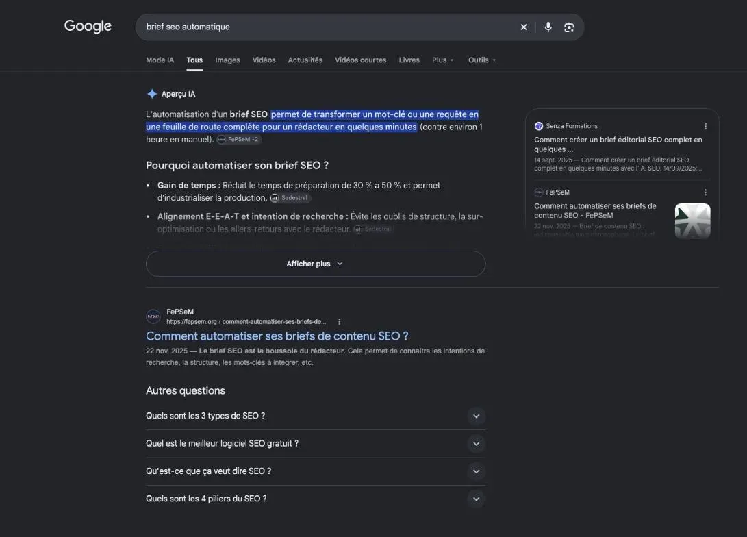Open the Outils dropdown
The image size is (747, 537).
481,60
